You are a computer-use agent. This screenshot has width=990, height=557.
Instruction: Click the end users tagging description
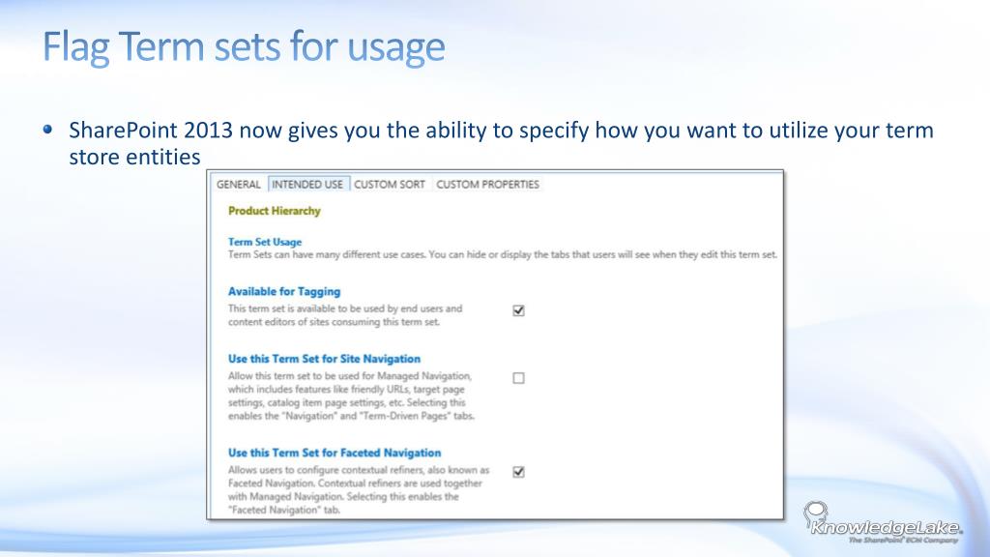click(345, 315)
